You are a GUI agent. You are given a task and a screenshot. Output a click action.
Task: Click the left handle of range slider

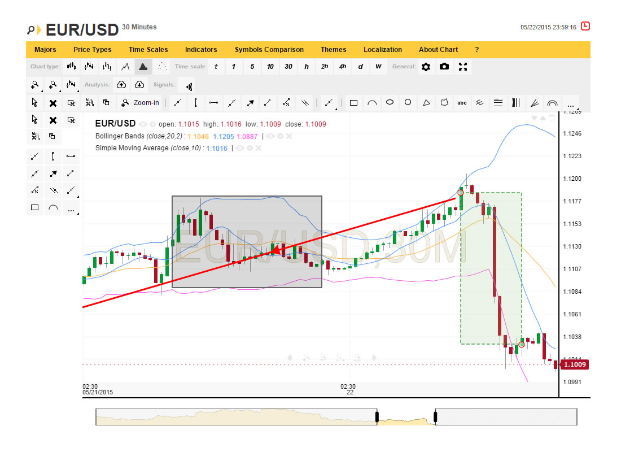377,418
